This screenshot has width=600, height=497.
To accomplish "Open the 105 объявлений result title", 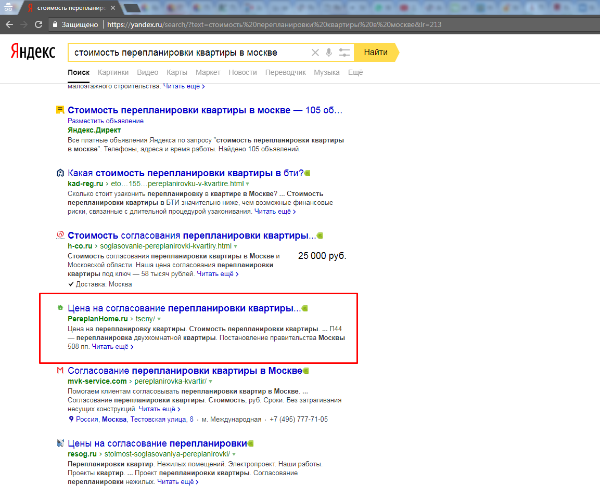I will click(x=205, y=110).
